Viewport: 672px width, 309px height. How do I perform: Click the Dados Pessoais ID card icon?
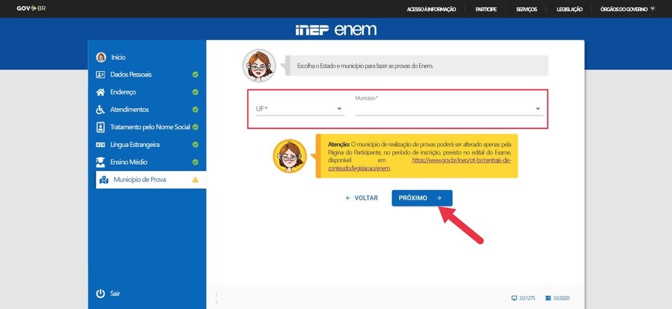pos(100,75)
